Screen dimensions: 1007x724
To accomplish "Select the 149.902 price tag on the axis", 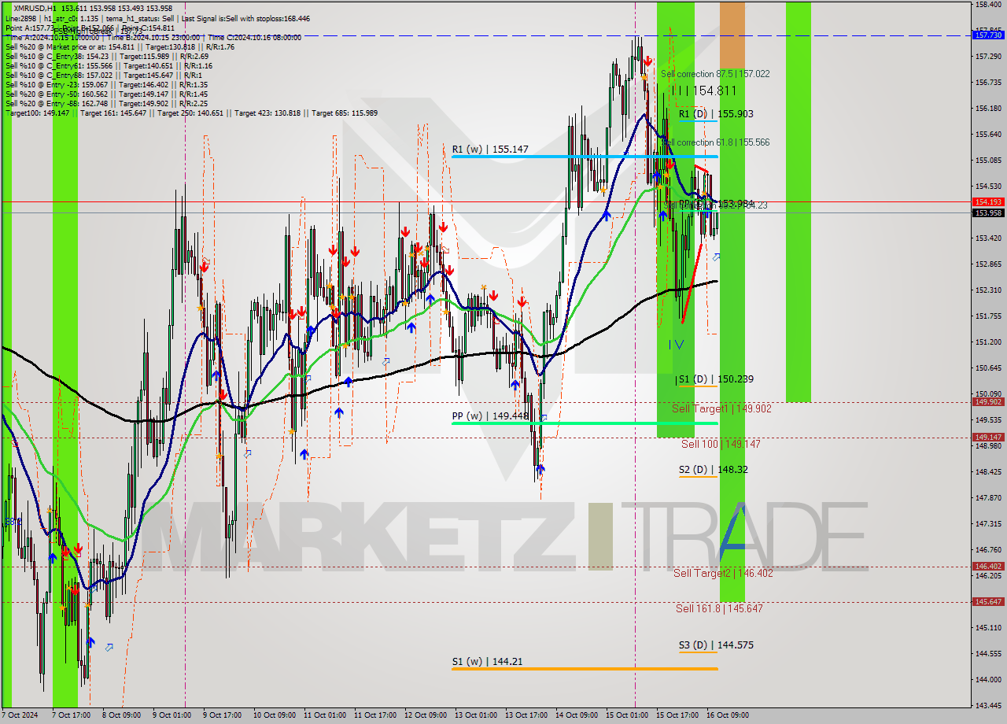I will coord(988,402).
